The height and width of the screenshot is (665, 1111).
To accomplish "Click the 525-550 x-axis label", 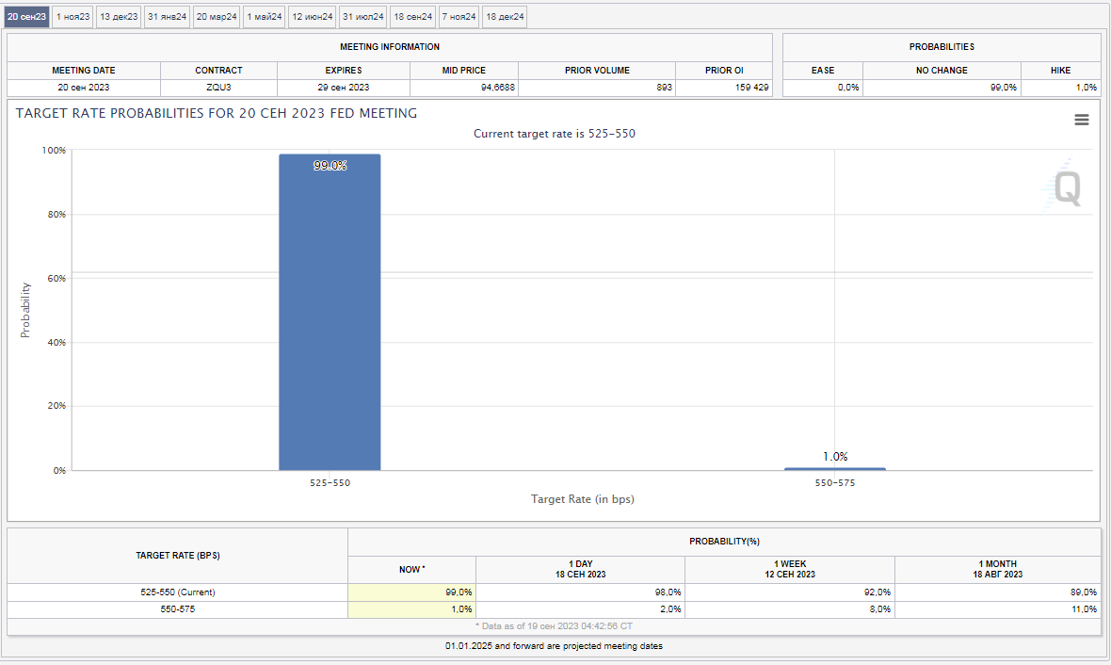I will pos(330,483).
